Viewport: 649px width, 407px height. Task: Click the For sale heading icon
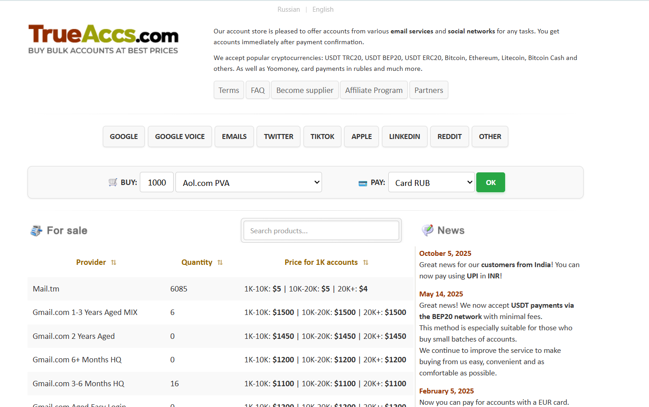pos(36,231)
